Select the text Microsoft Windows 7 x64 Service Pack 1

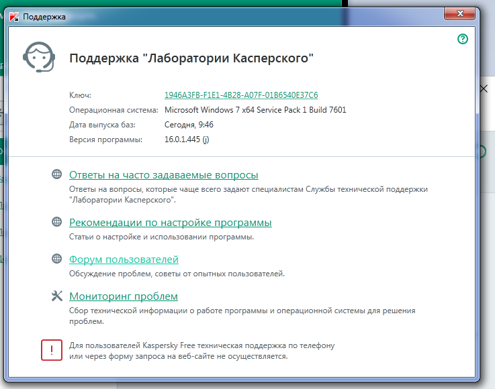click(x=236, y=110)
